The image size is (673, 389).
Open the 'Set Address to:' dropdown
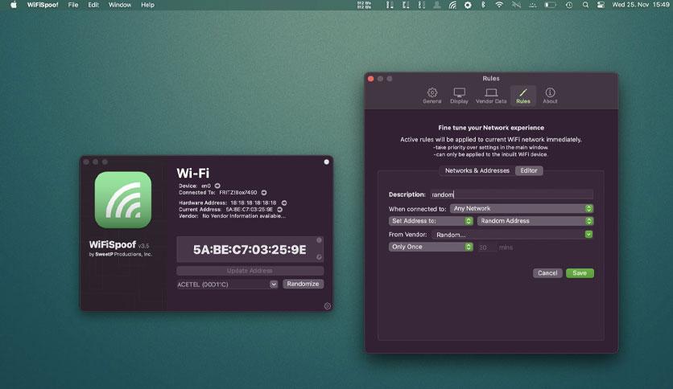click(431, 221)
